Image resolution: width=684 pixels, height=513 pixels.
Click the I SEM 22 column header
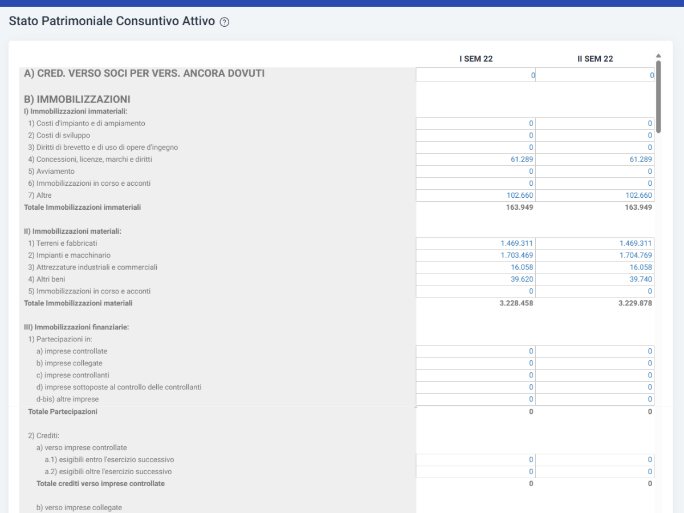(x=476, y=59)
